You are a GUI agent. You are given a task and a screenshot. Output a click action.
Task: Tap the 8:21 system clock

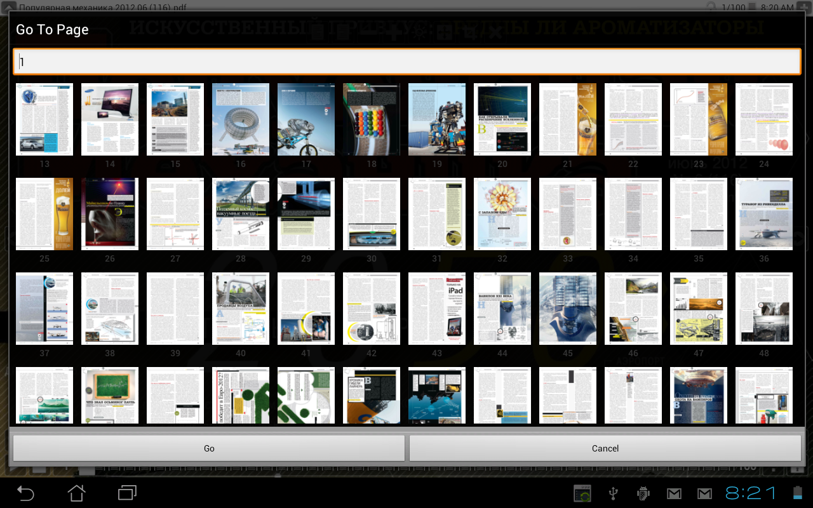(x=752, y=493)
